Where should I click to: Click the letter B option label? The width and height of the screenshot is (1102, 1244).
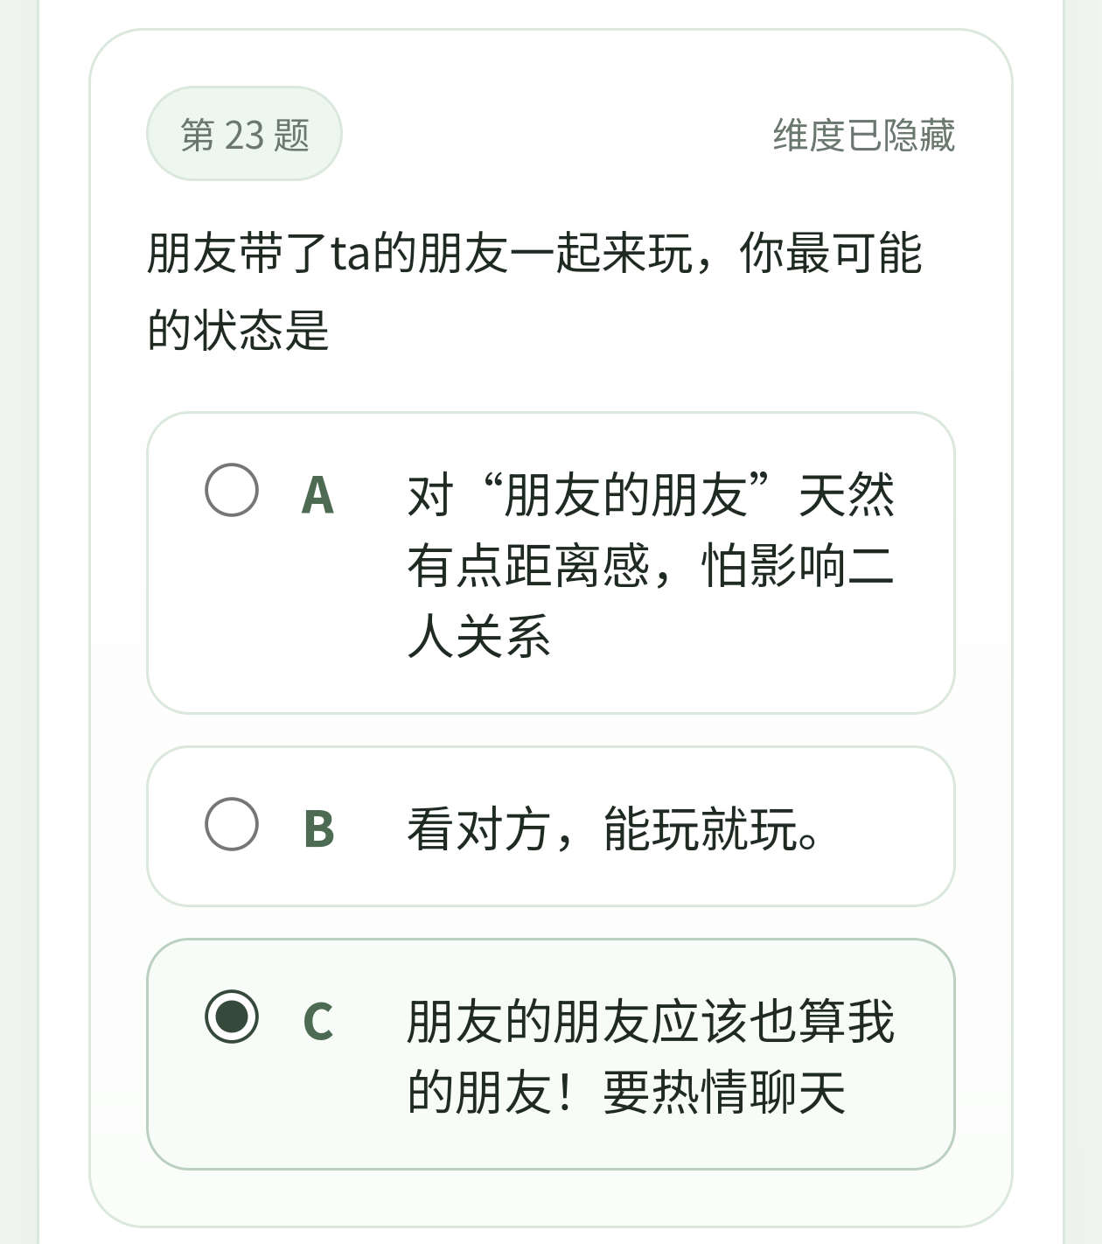pos(318,828)
